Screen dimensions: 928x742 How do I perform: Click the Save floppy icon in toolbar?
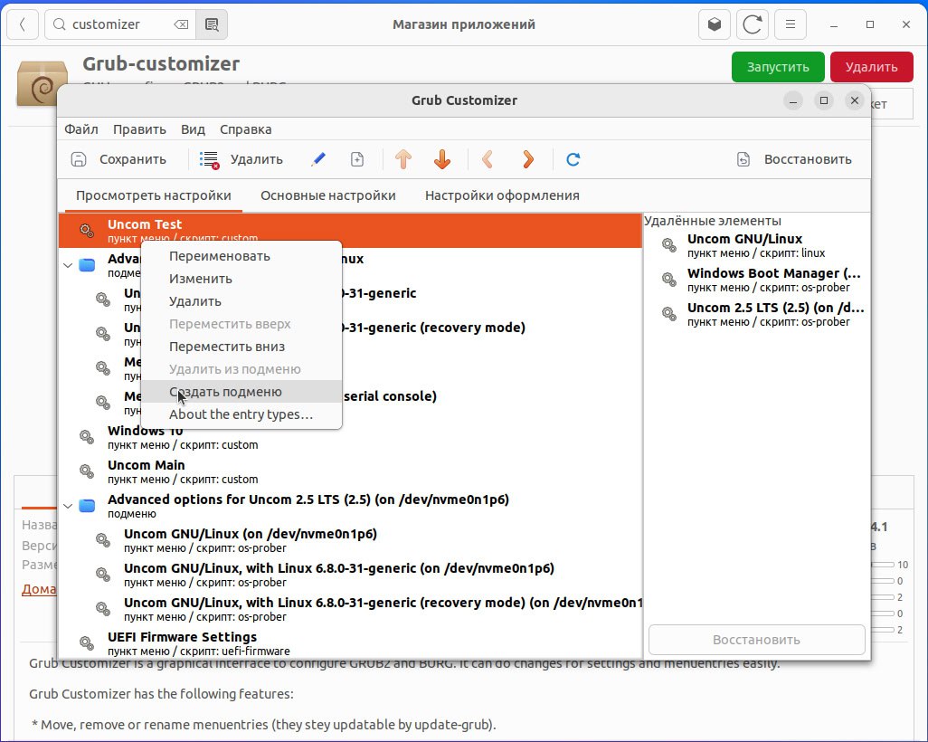pyautogui.click(x=79, y=159)
